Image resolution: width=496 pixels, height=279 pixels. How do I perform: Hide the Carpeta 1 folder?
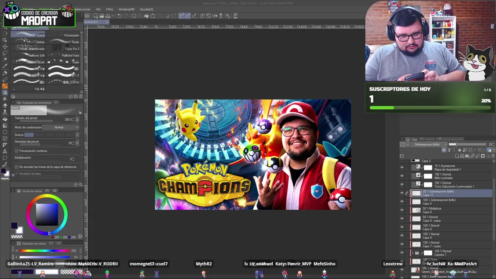tap(402, 253)
